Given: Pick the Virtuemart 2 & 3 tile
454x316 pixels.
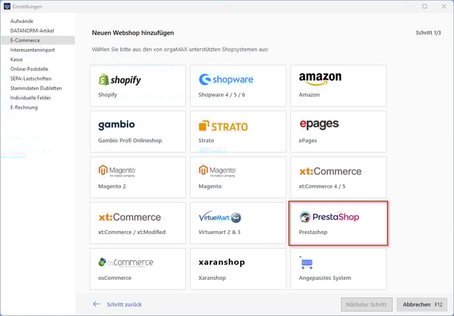Looking at the screenshot, I should [x=238, y=223].
